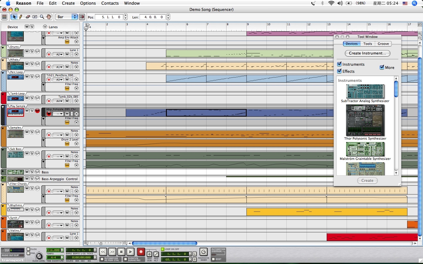Switch to Tools tab in Tool Window

367,44
